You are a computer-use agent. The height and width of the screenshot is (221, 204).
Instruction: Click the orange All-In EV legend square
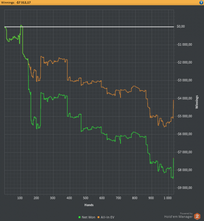(98, 217)
